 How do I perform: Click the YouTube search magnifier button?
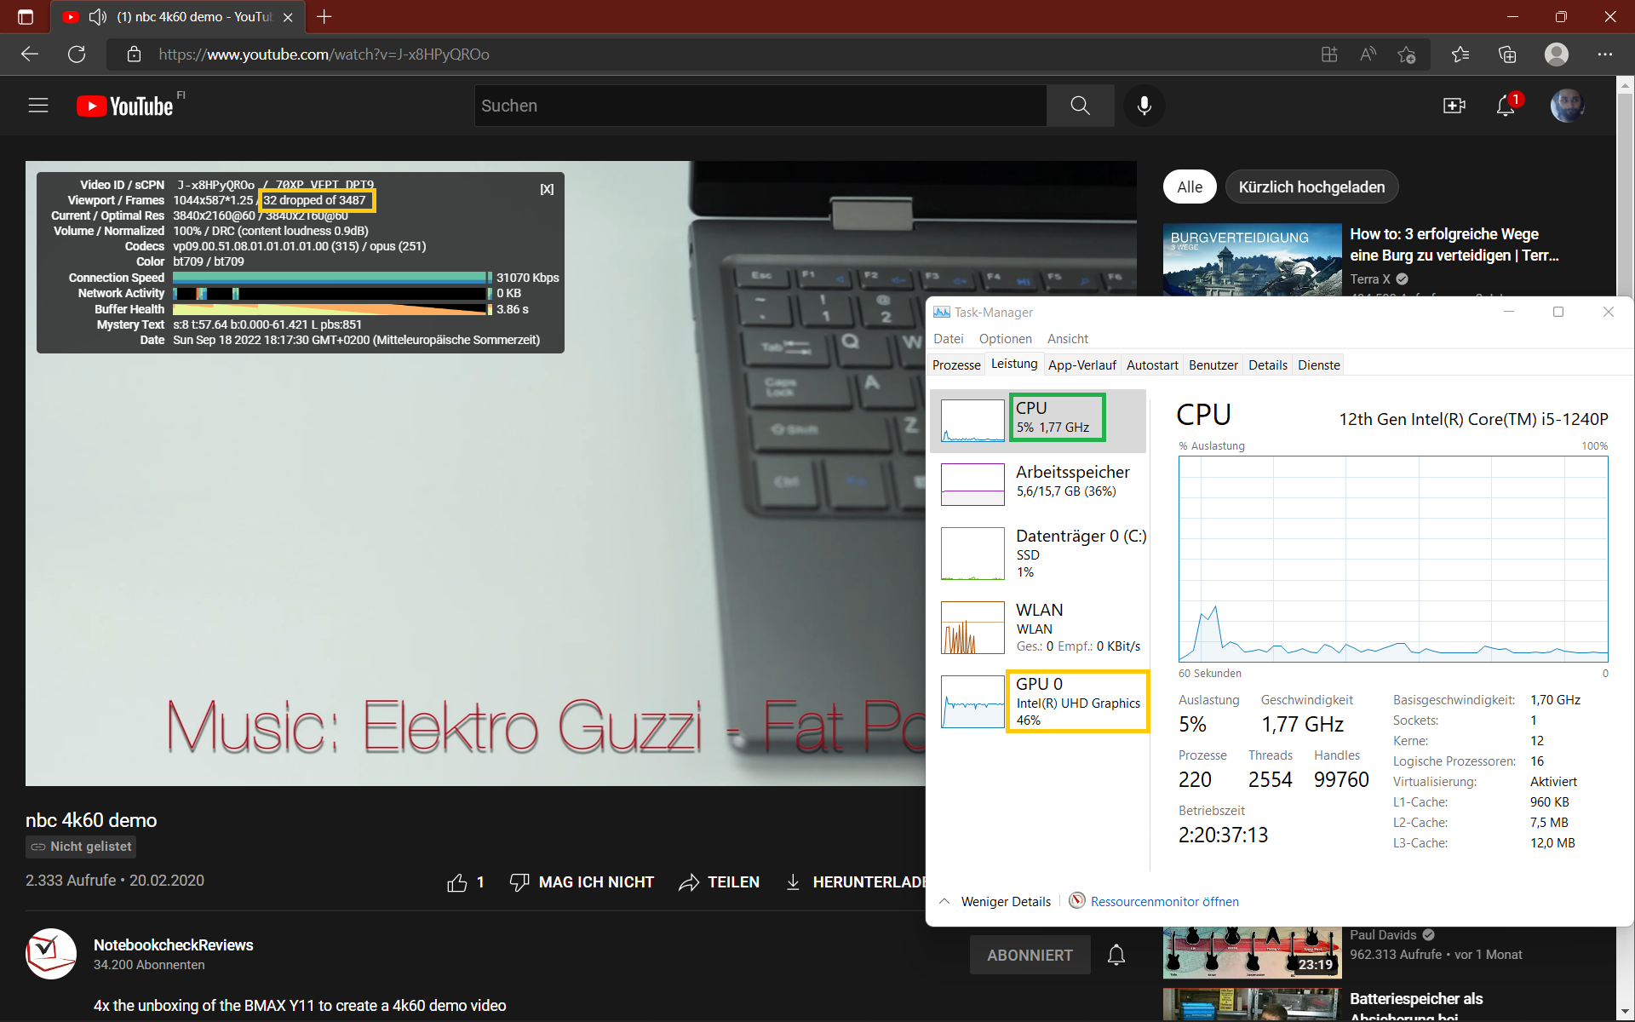click(1080, 106)
